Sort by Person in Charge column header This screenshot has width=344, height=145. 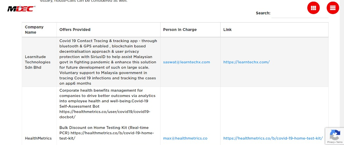point(190,30)
